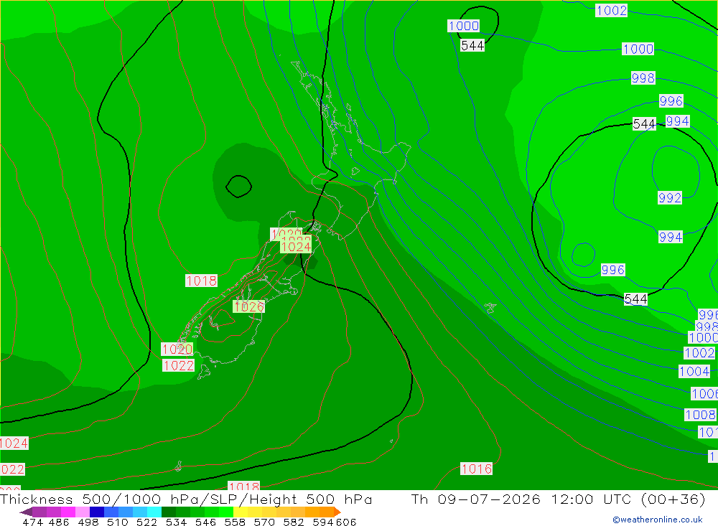Click the 1000 label on the small closed black contour
Viewport: 718px width, 526px height.
463,26
